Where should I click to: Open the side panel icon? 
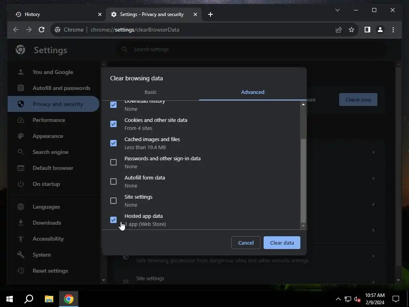click(x=367, y=30)
